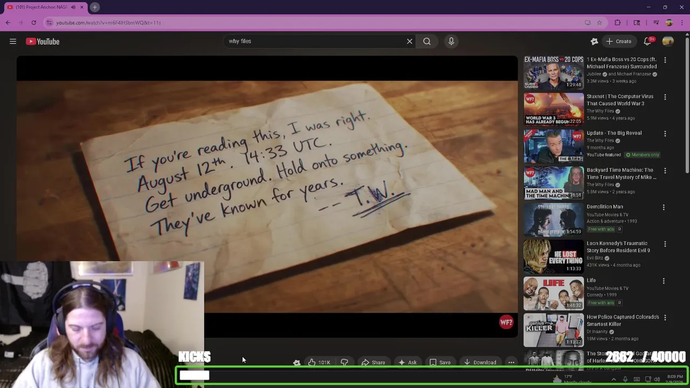Image resolution: width=690 pixels, height=388 pixels.
Task: Open 'How Police Captured Colorado's Smartest Killer' title
Action: (622, 321)
